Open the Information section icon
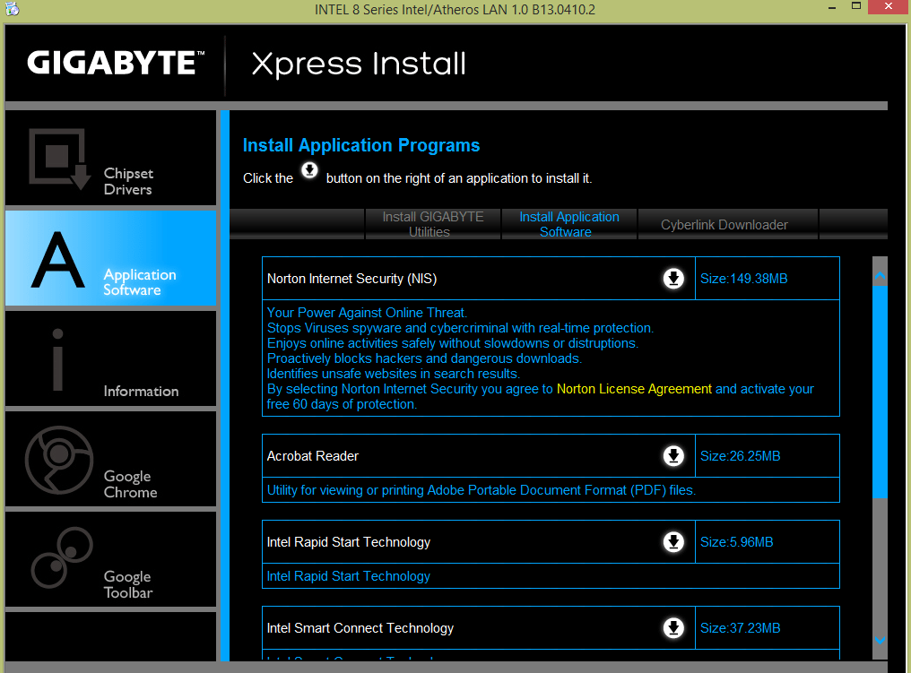This screenshot has height=673, width=911. tap(57, 359)
